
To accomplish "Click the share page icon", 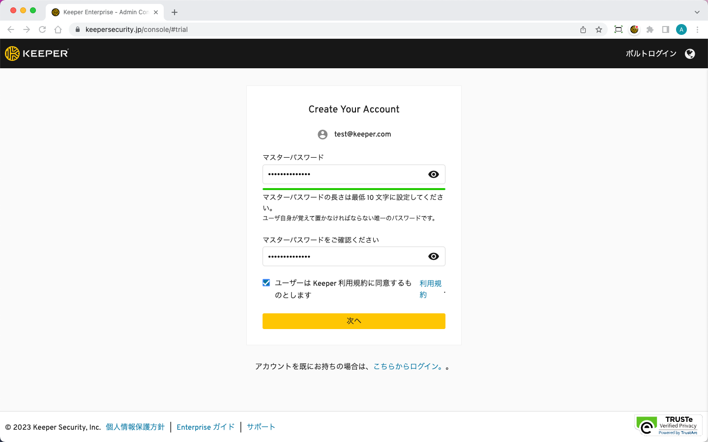I will (x=583, y=29).
